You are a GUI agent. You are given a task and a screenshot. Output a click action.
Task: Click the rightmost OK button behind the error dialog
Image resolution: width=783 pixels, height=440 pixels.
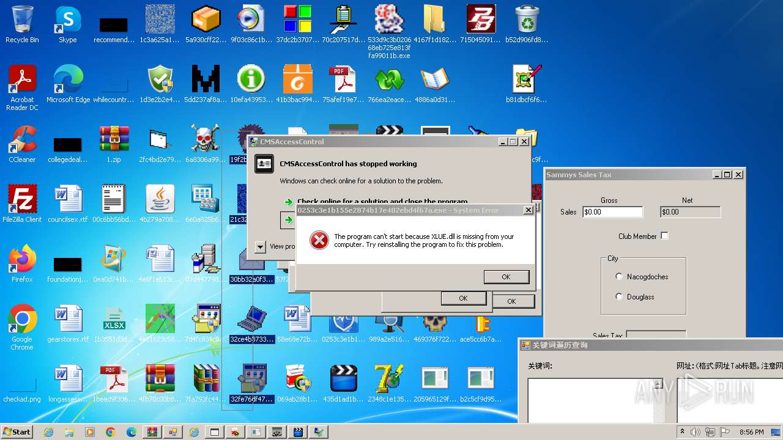coord(511,301)
